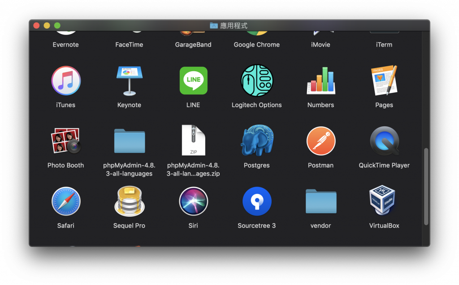
Task: Select the Photo Booth icon
Action: [x=66, y=141]
